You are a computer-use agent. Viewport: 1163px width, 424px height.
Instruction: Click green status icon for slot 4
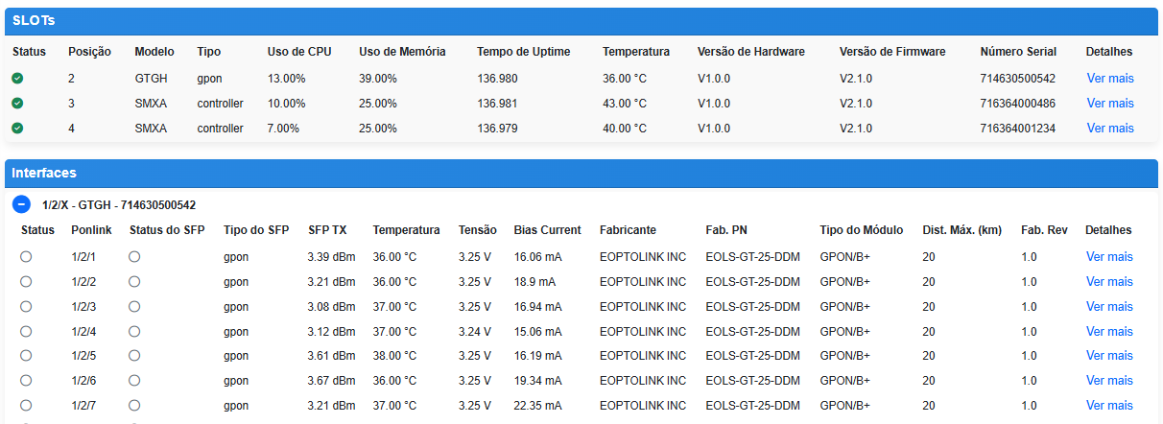17,129
